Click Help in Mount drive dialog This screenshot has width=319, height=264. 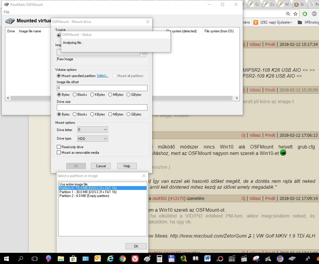point(127,166)
